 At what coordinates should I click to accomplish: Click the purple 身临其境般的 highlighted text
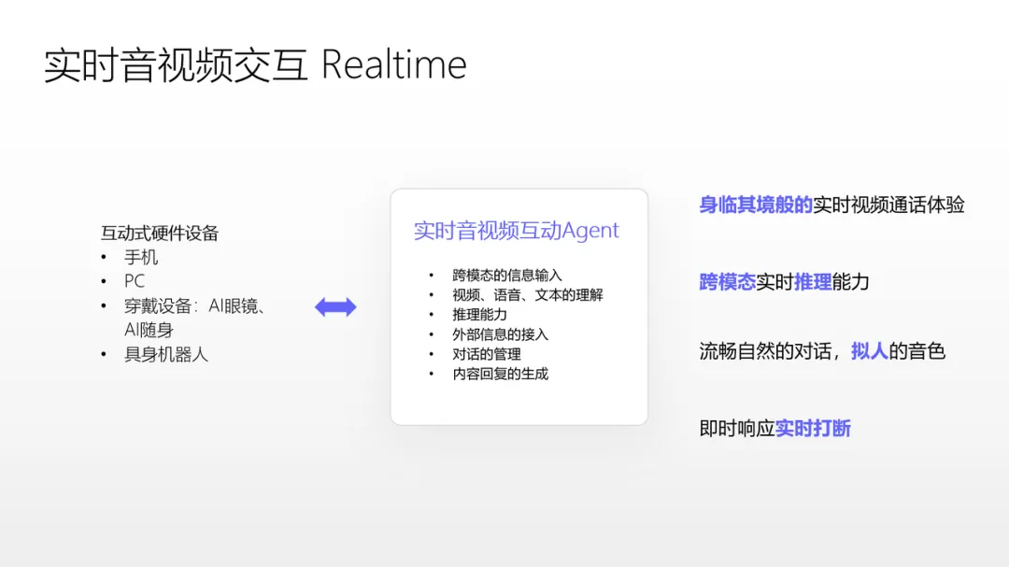pos(755,204)
